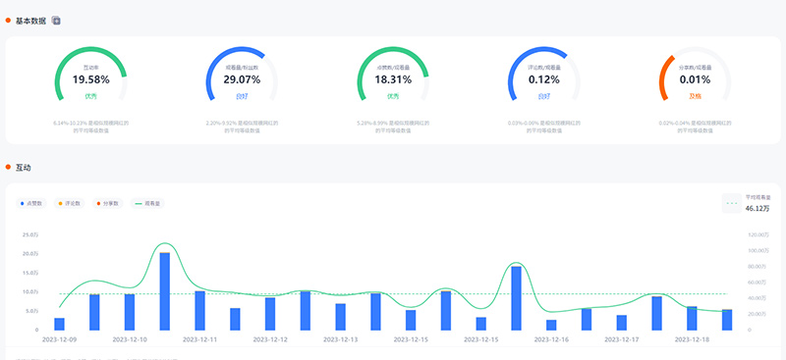Click 良好 rating under 0.12%
Image resolution: width=786 pixels, height=360 pixels.
544,96
